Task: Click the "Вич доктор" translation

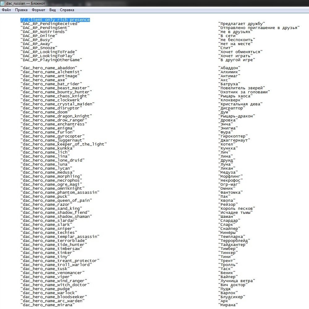Action: [x=233, y=285]
